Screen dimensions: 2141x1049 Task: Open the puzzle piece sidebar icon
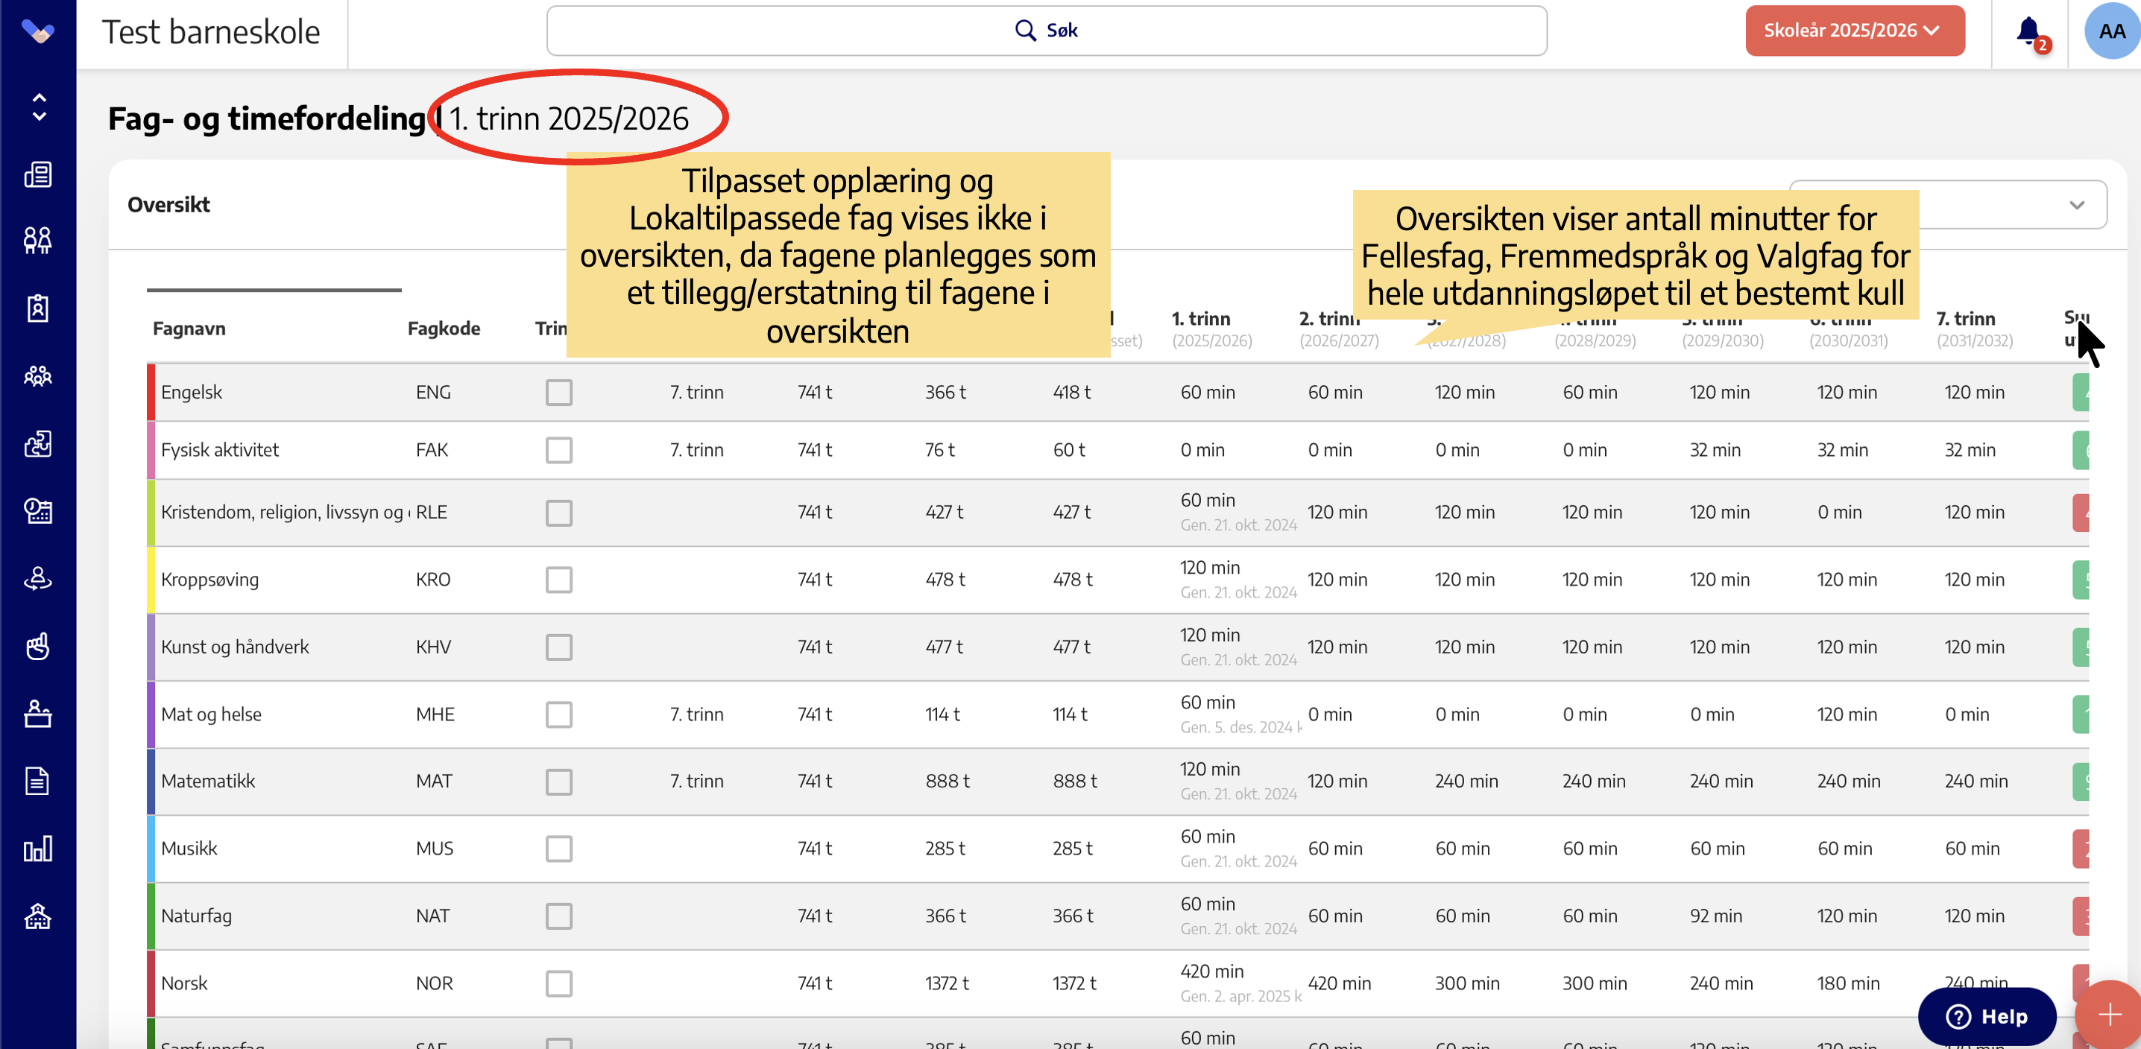(x=38, y=443)
